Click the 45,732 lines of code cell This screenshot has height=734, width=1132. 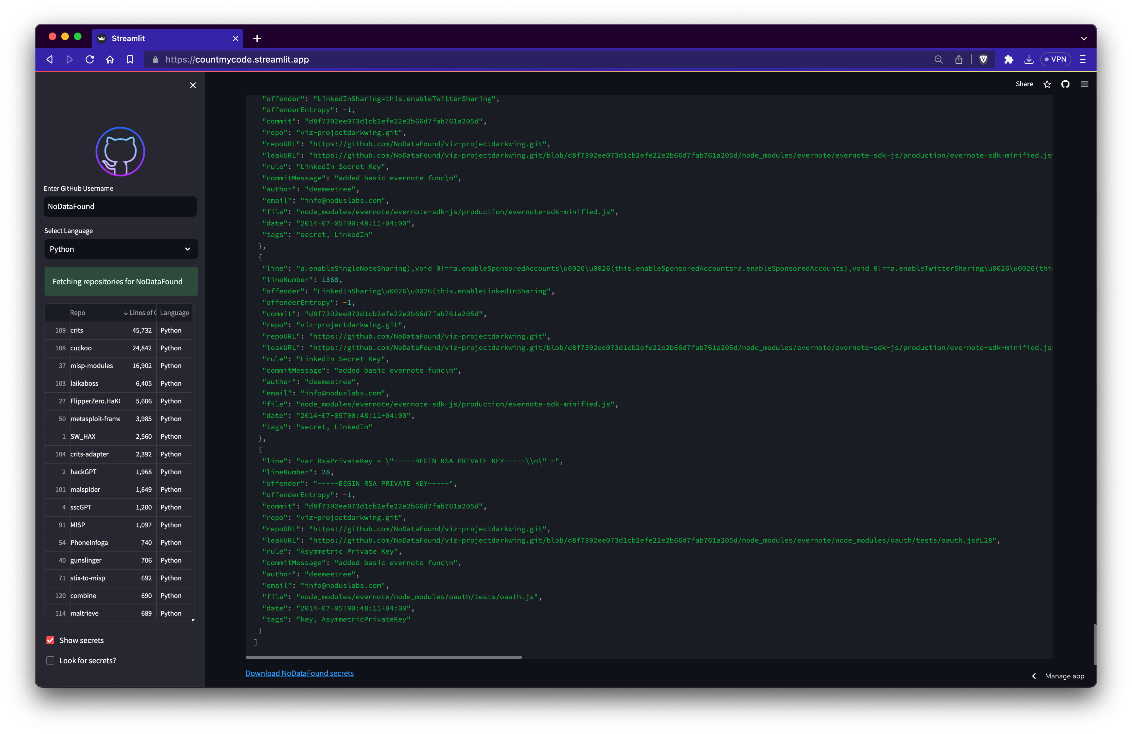pyautogui.click(x=138, y=330)
